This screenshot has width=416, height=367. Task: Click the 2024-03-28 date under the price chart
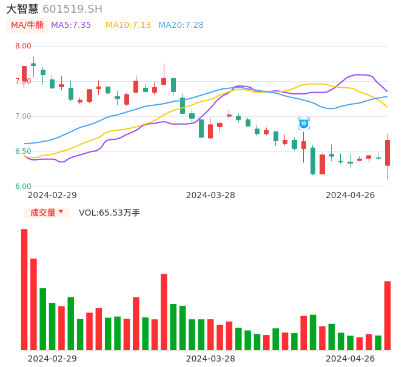[x=210, y=195]
